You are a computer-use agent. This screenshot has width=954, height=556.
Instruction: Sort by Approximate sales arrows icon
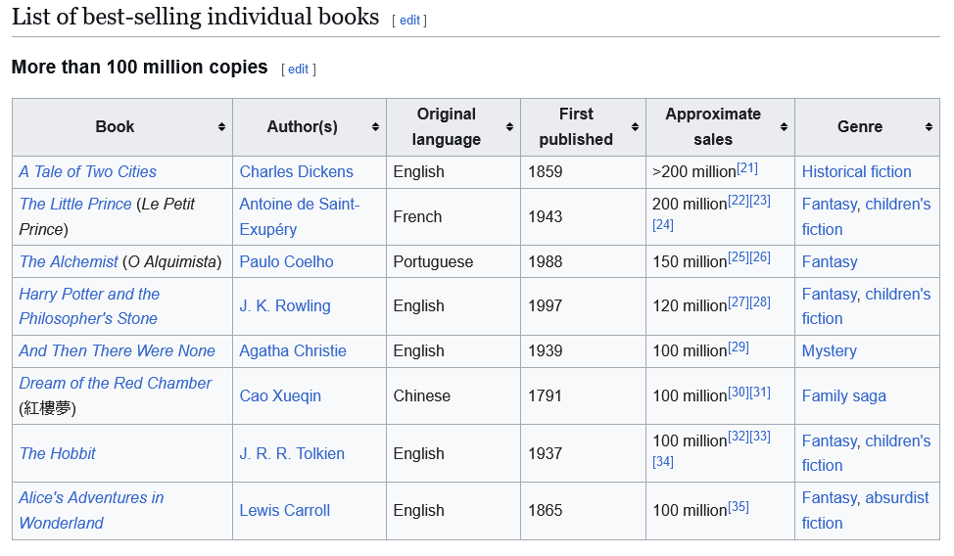pyautogui.click(x=784, y=127)
